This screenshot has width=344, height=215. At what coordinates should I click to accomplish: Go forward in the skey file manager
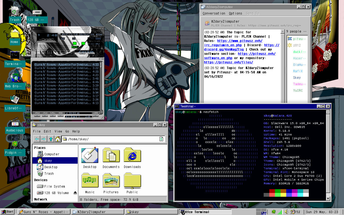(44, 139)
